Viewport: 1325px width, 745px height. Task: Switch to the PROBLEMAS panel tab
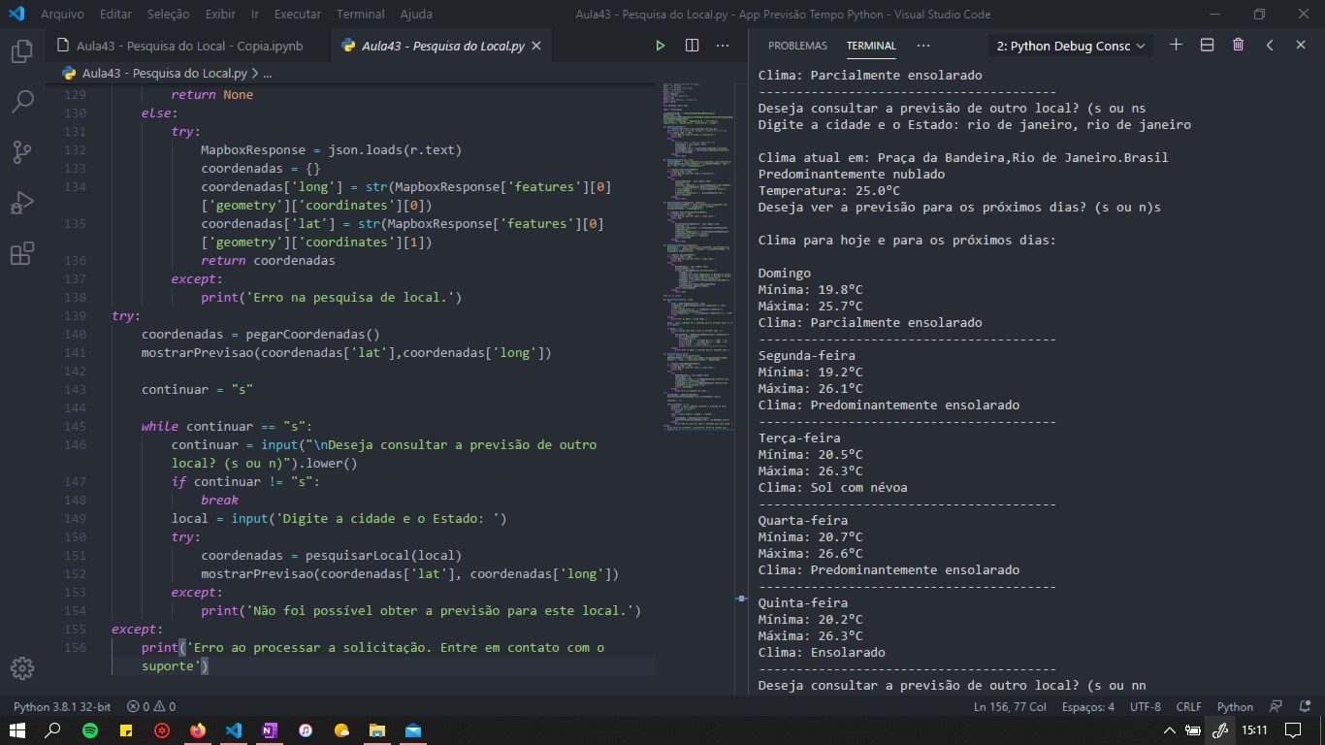797,46
